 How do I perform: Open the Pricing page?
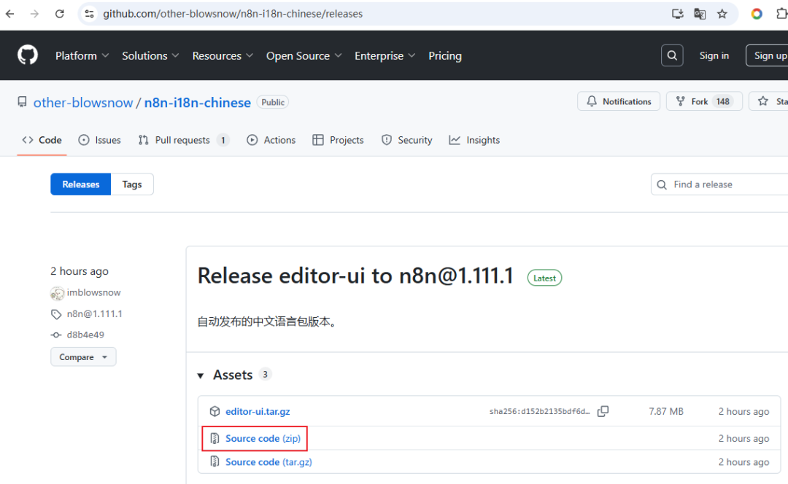(x=445, y=55)
